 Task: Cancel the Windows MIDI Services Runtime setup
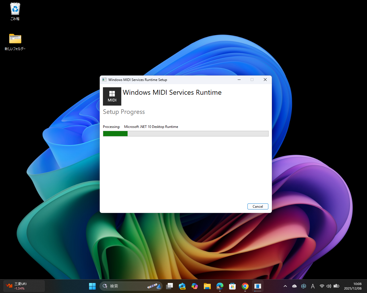point(258,207)
